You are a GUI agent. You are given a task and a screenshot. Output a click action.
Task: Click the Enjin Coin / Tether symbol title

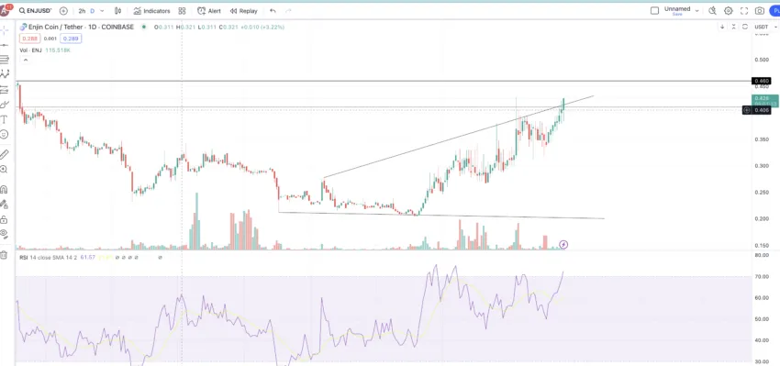click(x=80, y=27)
